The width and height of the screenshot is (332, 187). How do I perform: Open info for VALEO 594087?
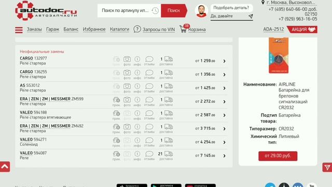click(137, 156)
